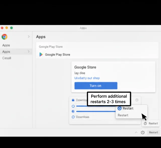Screen dimensions: 161x148
Task: Click the clock icon in the downloads panel
Action: point(137,100)
